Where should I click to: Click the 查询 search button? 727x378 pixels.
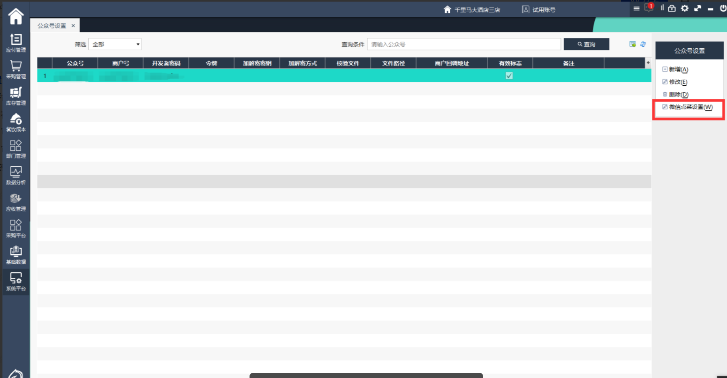[x=586, y=44]
